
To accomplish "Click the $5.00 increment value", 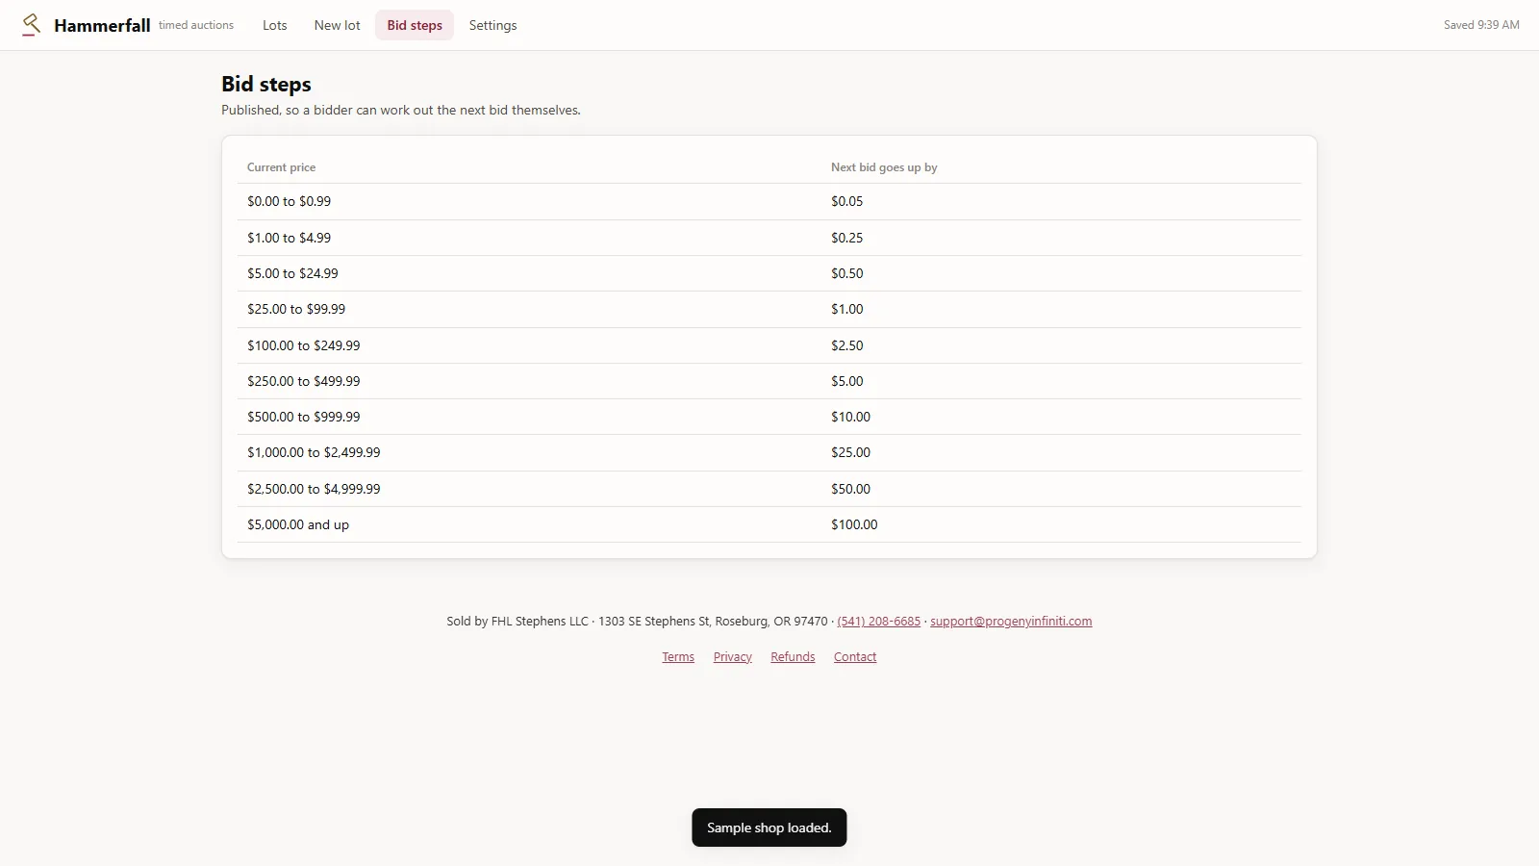I will tap(847, 381).
